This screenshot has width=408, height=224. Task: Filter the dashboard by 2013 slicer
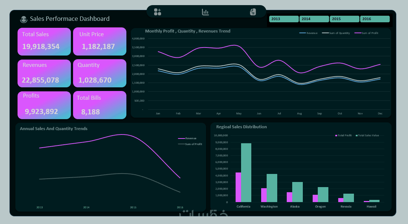[284, 19]
